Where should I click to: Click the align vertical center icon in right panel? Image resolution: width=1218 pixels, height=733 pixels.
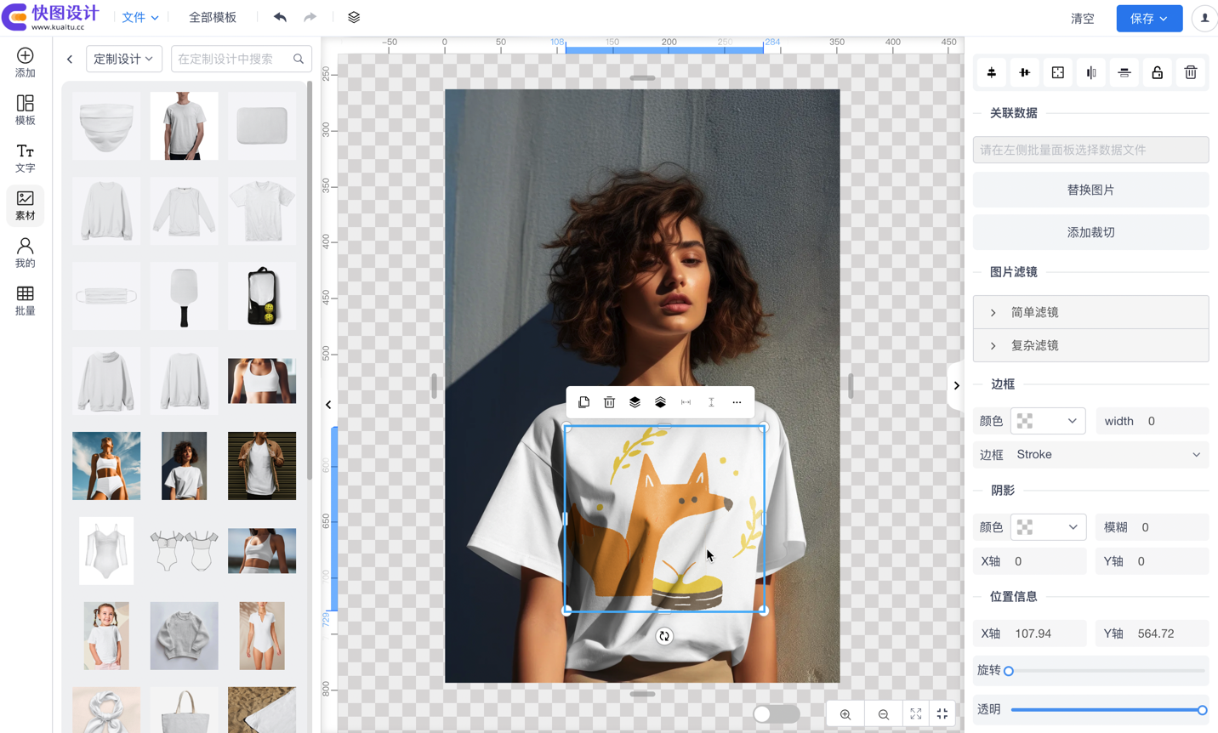[992, 73]
